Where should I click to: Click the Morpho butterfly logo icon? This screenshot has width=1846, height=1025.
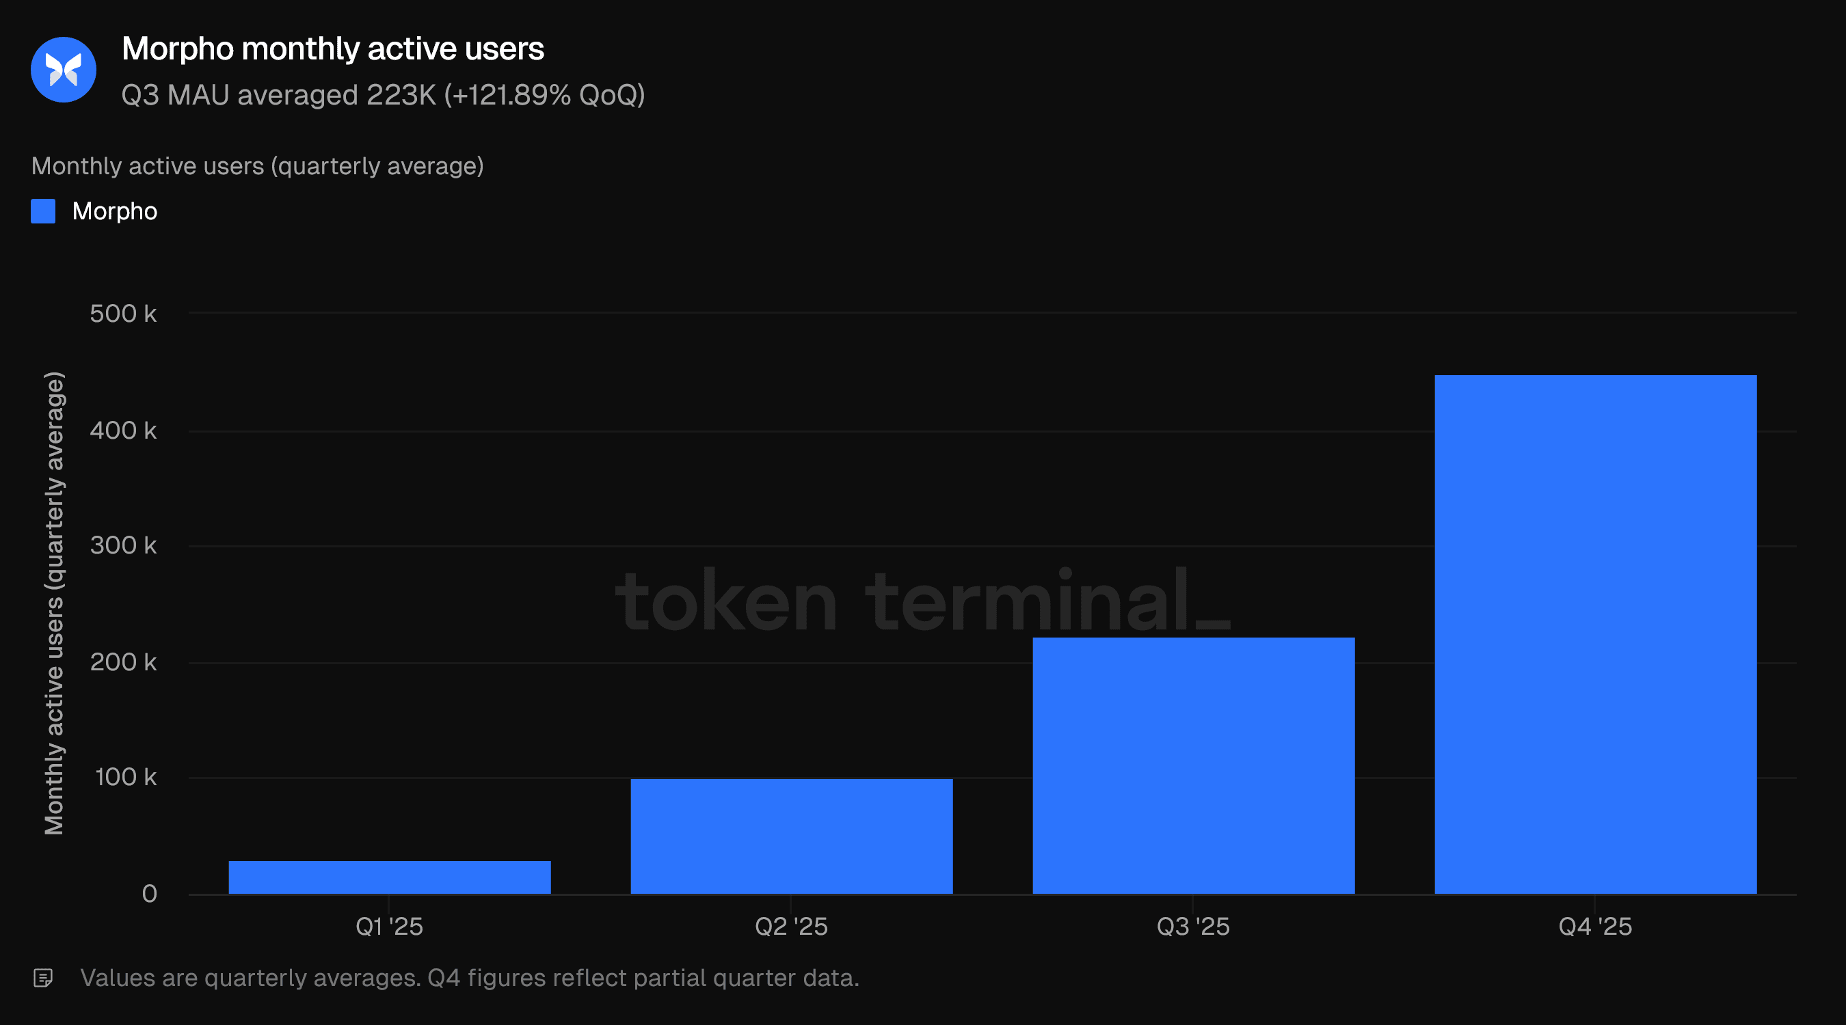pyautogui.click(x=63, y=70)
